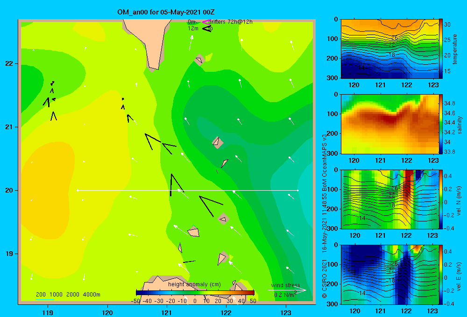467x317 pixels.
Task: Click the vertical 'salinity' axis label
Action: (x=460, y=125)
